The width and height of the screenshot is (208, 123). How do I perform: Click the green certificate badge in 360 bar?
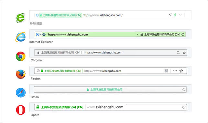pos(60,15)
